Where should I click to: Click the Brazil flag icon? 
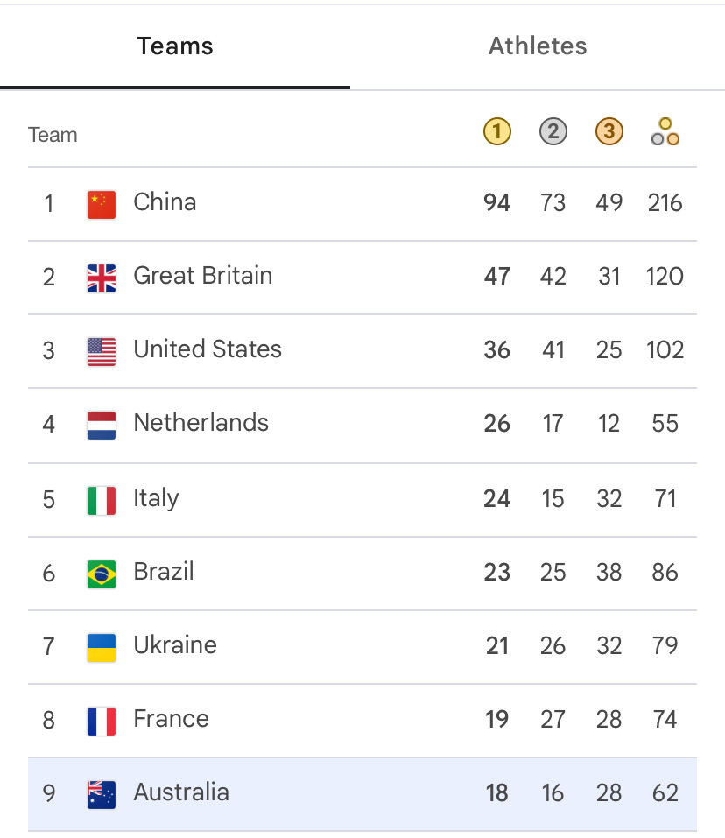(102, 574)
